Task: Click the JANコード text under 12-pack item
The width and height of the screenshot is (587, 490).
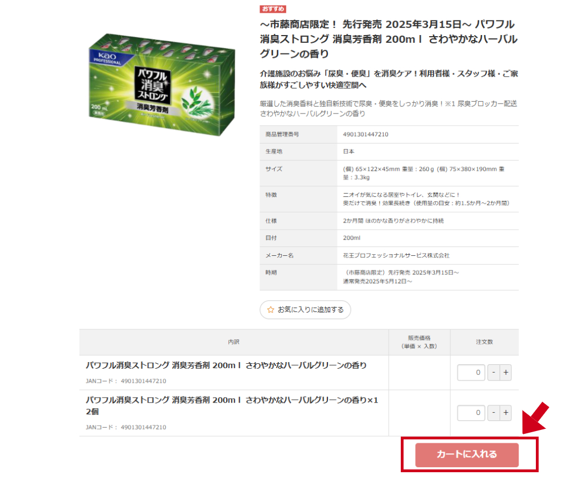Action: pos(126,427)
